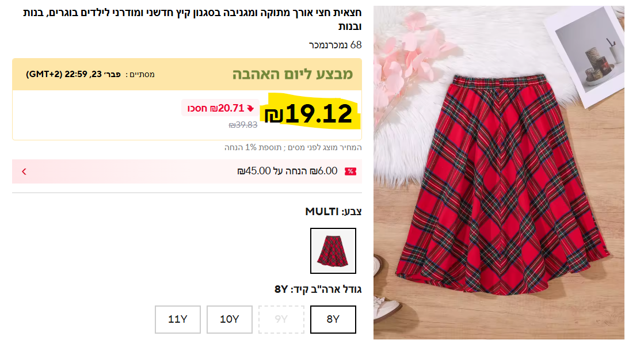625x340 pixels.
Task: Select size 11Y
Action: pos(177,319)
